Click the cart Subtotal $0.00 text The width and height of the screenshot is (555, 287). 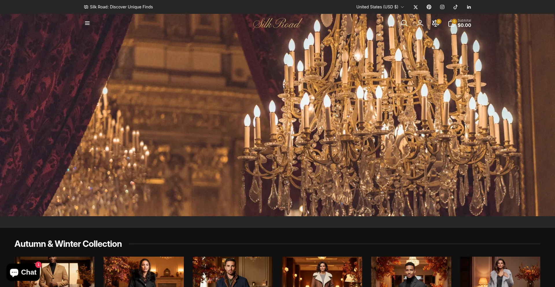pos(464,23)
